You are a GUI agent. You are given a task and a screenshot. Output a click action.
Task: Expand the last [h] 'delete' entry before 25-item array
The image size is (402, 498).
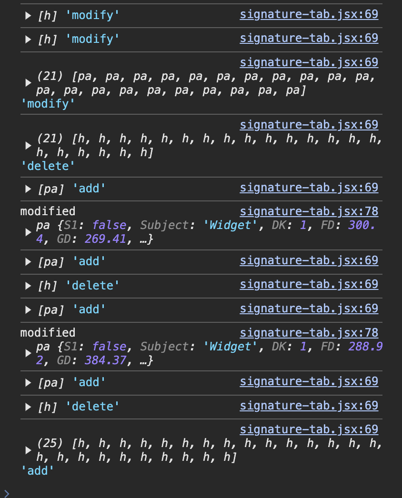(x=28, y=407)
